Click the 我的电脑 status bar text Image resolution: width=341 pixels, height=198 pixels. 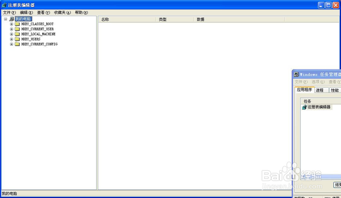coord(9,194)
